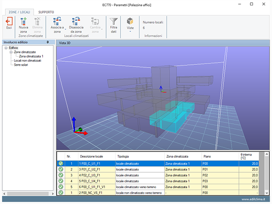
Task: Sort by the Nr. column header
Action: pyautogui.click(x=72, y=156)
